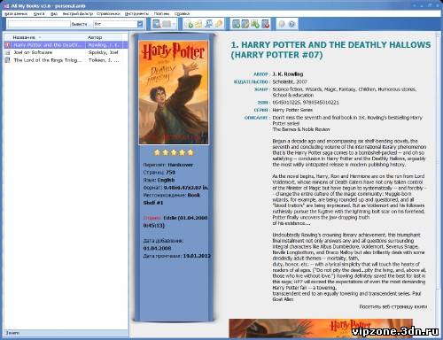Image resolution: width=443 pixels, height=340 pixels.
Task: Click the author cell Spolsky, Joel
Action: click(x=104, y=52)
